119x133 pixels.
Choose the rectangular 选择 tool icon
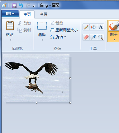(x=42, y=26)
